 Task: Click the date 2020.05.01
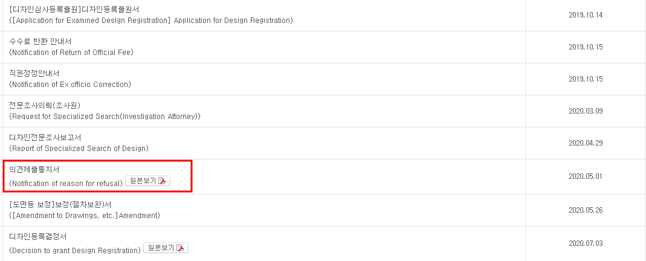(x=586, y=176)
